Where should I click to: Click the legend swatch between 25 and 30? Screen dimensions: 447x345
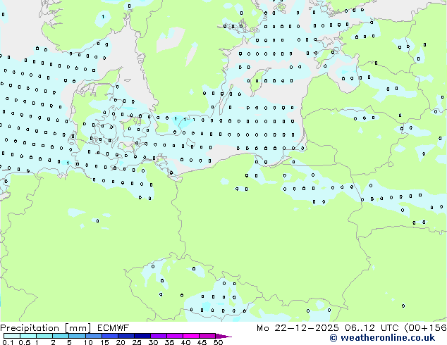click(x=142, y=336)
